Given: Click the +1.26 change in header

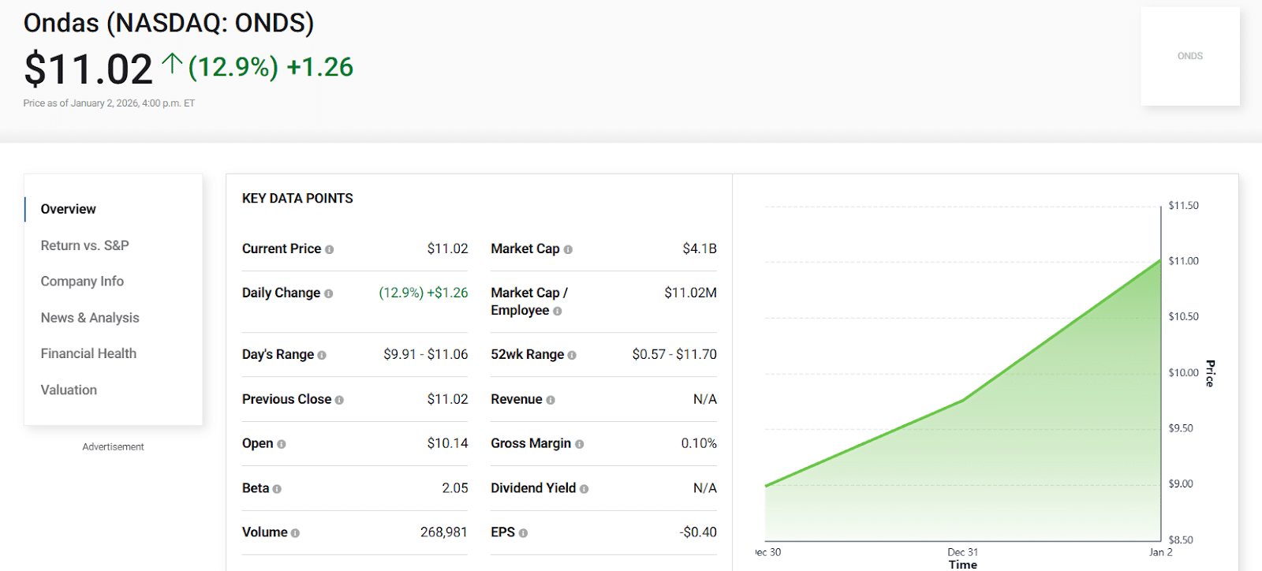Looking at the screenshot, I should [320, 67].
